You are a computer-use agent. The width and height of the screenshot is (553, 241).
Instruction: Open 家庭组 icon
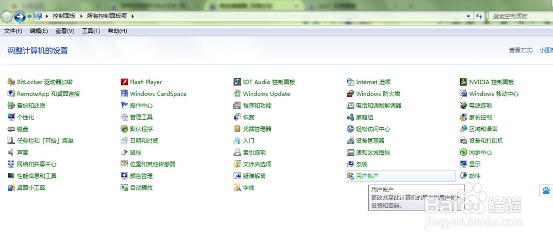pos(350,117)
